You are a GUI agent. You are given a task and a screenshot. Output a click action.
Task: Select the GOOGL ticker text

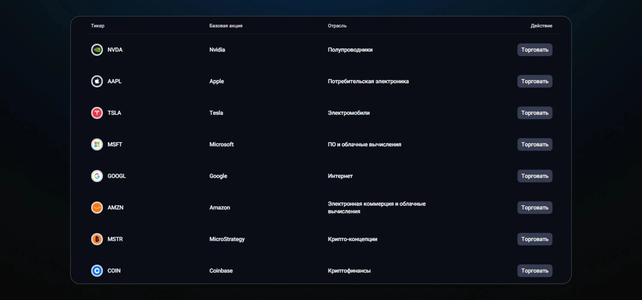tap(117, 176)
